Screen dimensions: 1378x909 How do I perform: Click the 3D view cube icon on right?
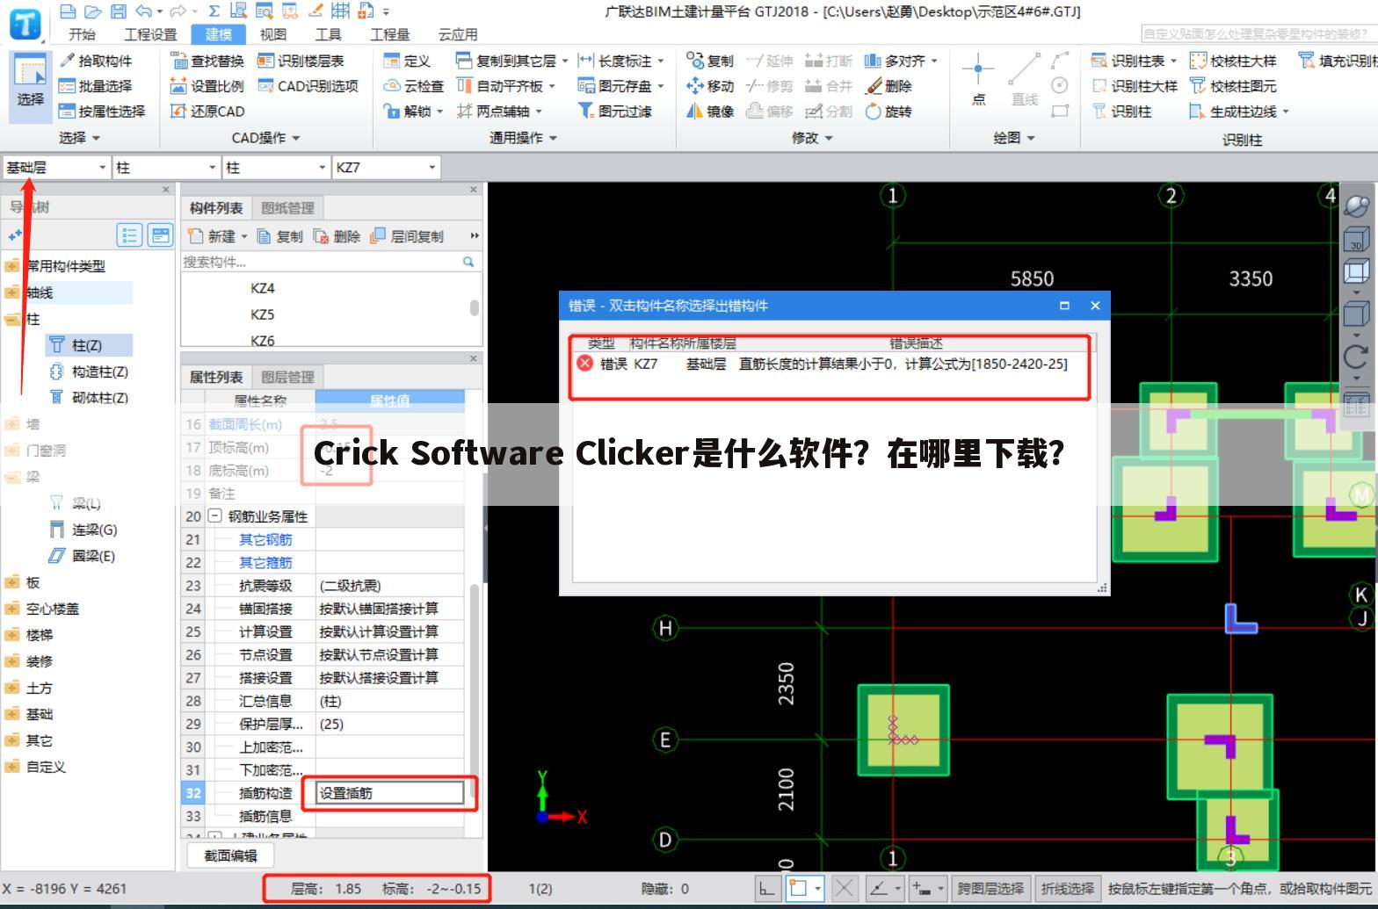(1356, 238)
